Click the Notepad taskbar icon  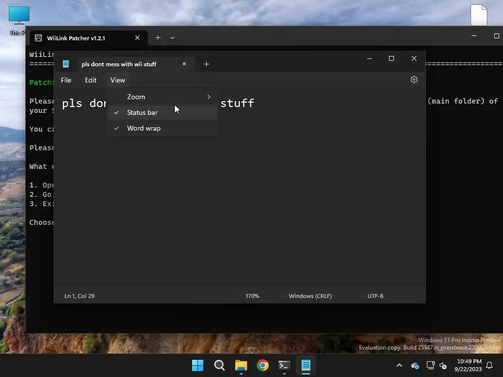pos(306,365)
